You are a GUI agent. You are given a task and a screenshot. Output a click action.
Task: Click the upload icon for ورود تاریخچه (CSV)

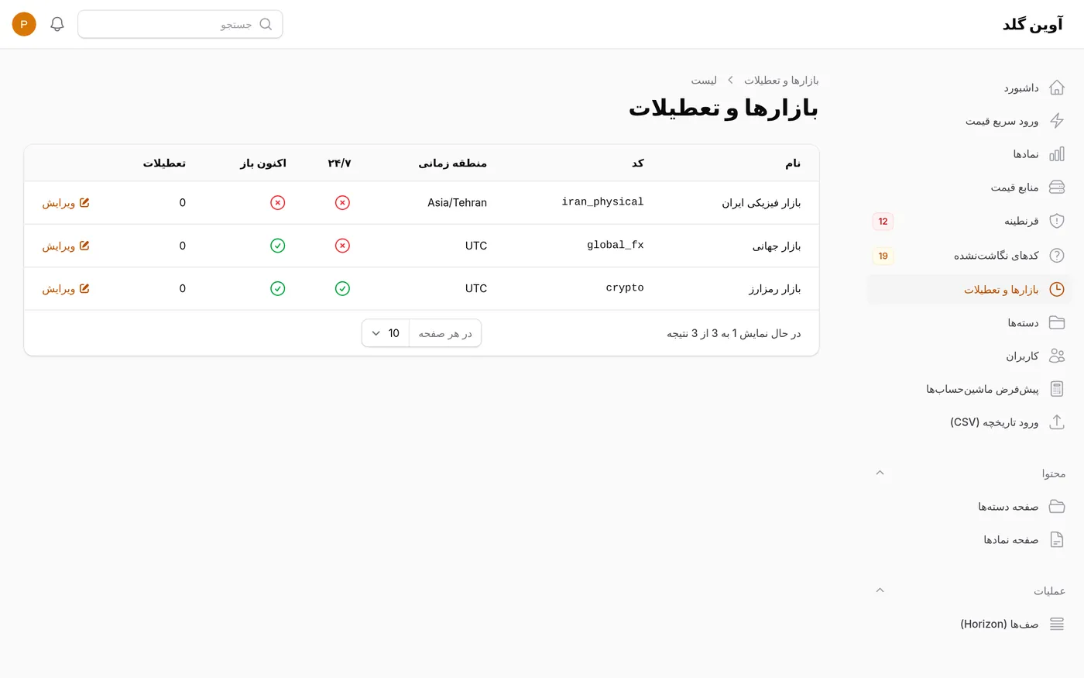point(1057,422)
